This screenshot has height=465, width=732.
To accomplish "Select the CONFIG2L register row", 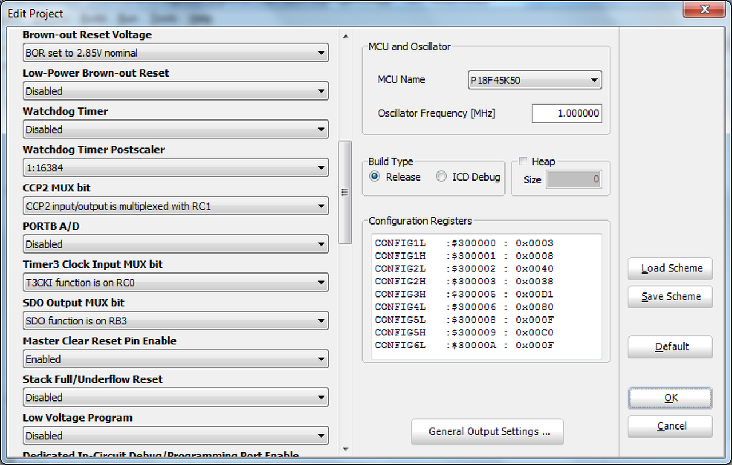I will [464, 269].
